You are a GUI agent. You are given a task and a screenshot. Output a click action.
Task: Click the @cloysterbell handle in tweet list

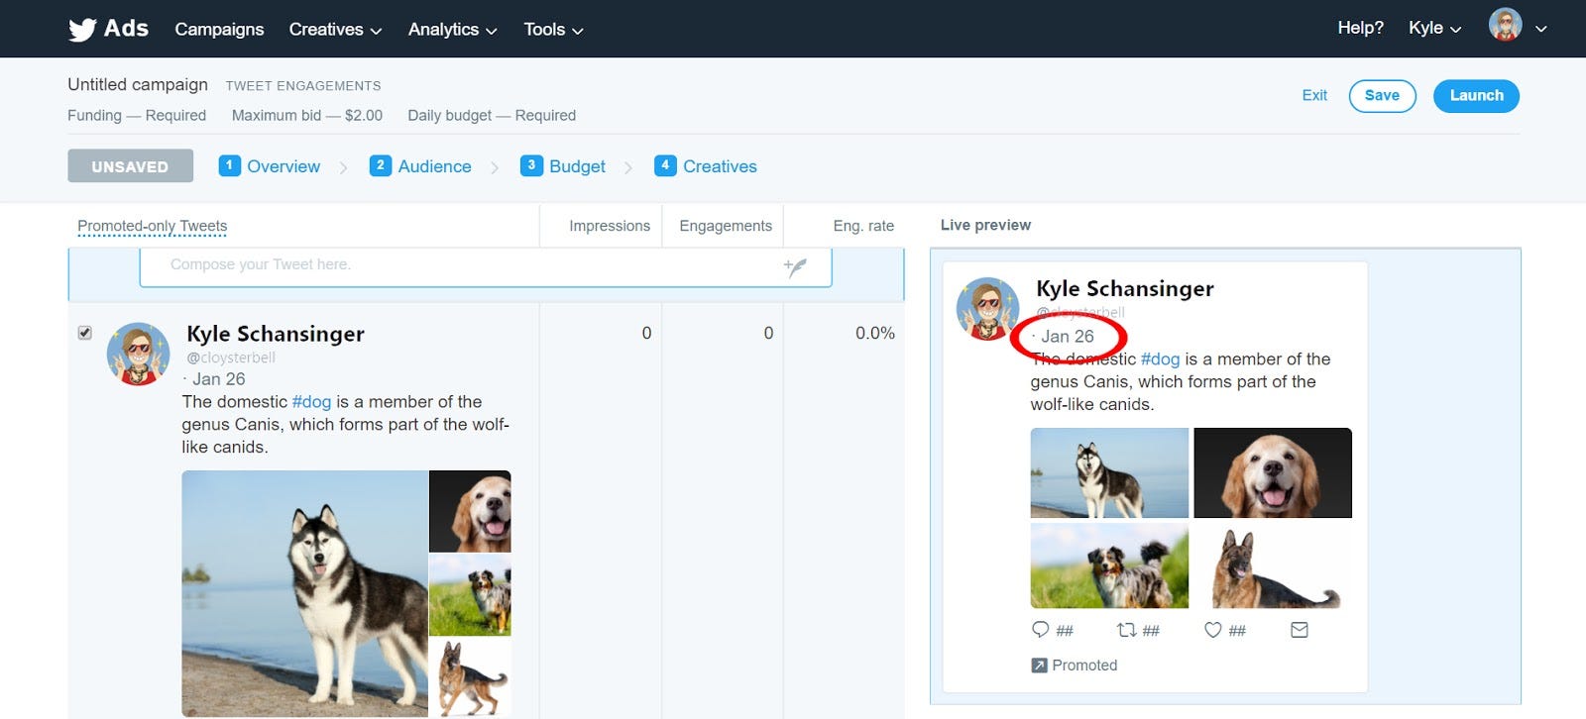click(231, 358)
